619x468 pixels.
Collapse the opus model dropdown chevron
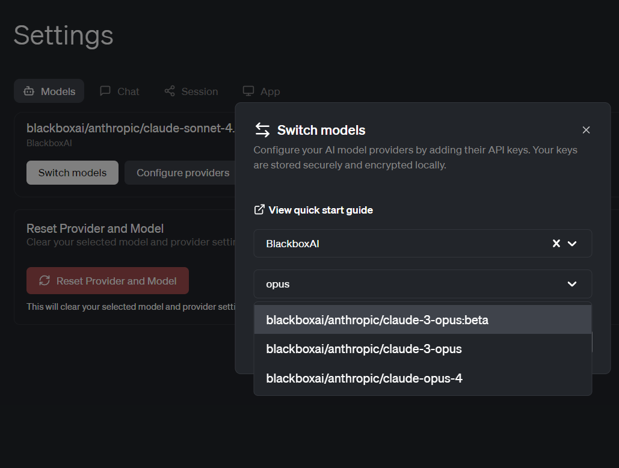pyautogui.click(x=572, y=284)
